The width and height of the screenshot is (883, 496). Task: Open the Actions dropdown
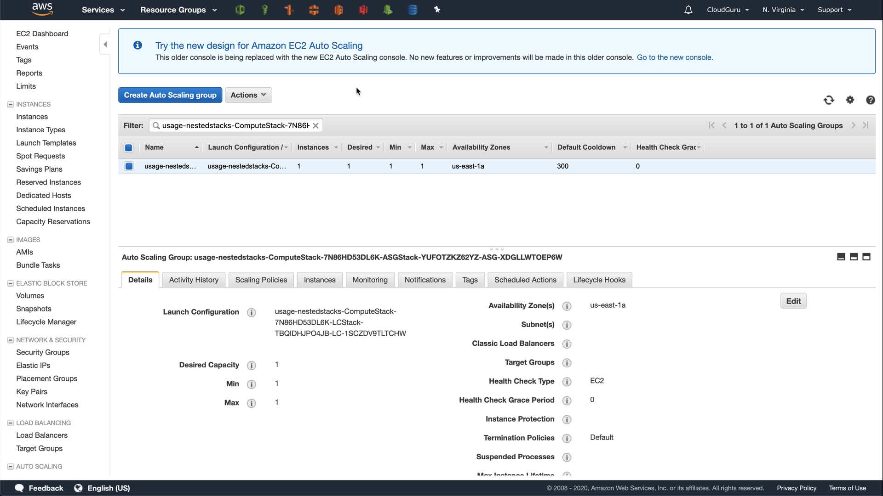(x=248, y=95)
